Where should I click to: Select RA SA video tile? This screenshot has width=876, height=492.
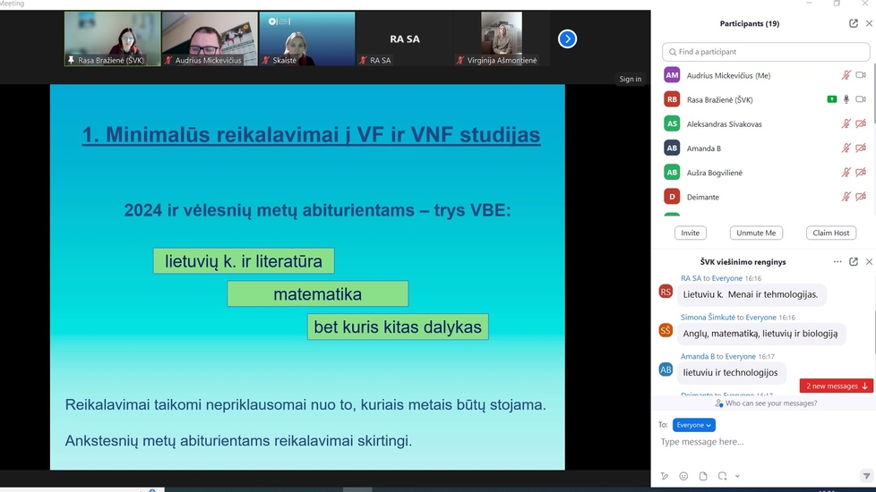[x=405, y=38]
